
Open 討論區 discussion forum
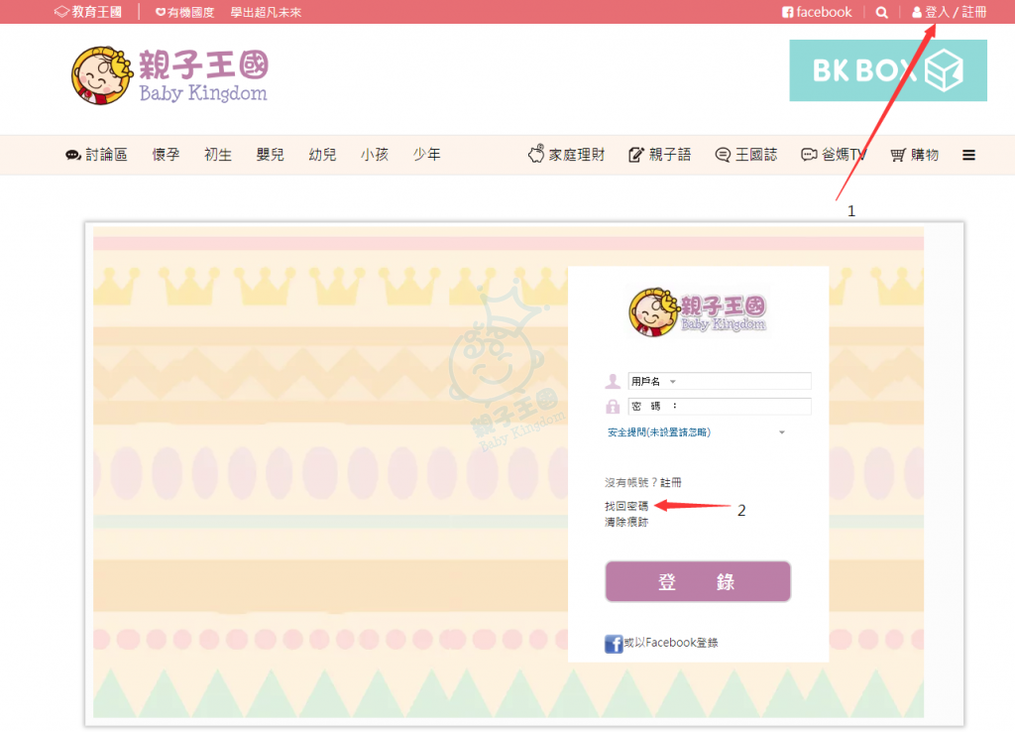click(x=96, y=155)
